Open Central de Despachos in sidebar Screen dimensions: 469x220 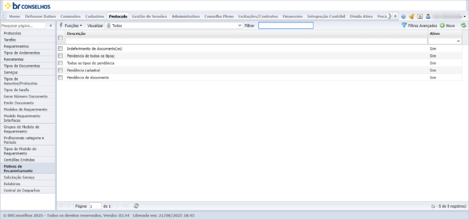pyautogui.click(x=28, y=190)
